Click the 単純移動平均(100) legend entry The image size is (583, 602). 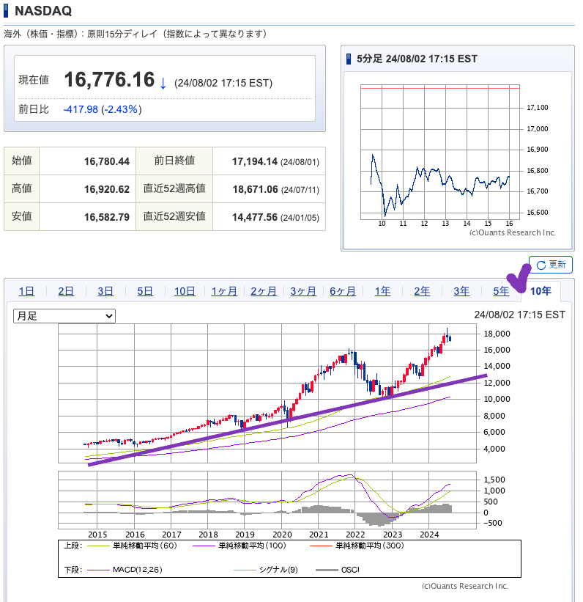pyautogui.click(x=239, y=546)
